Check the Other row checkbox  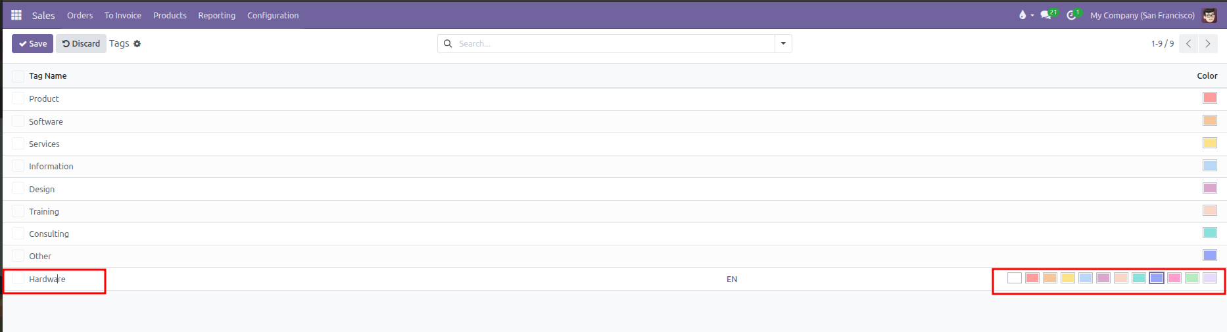(18, 256)
